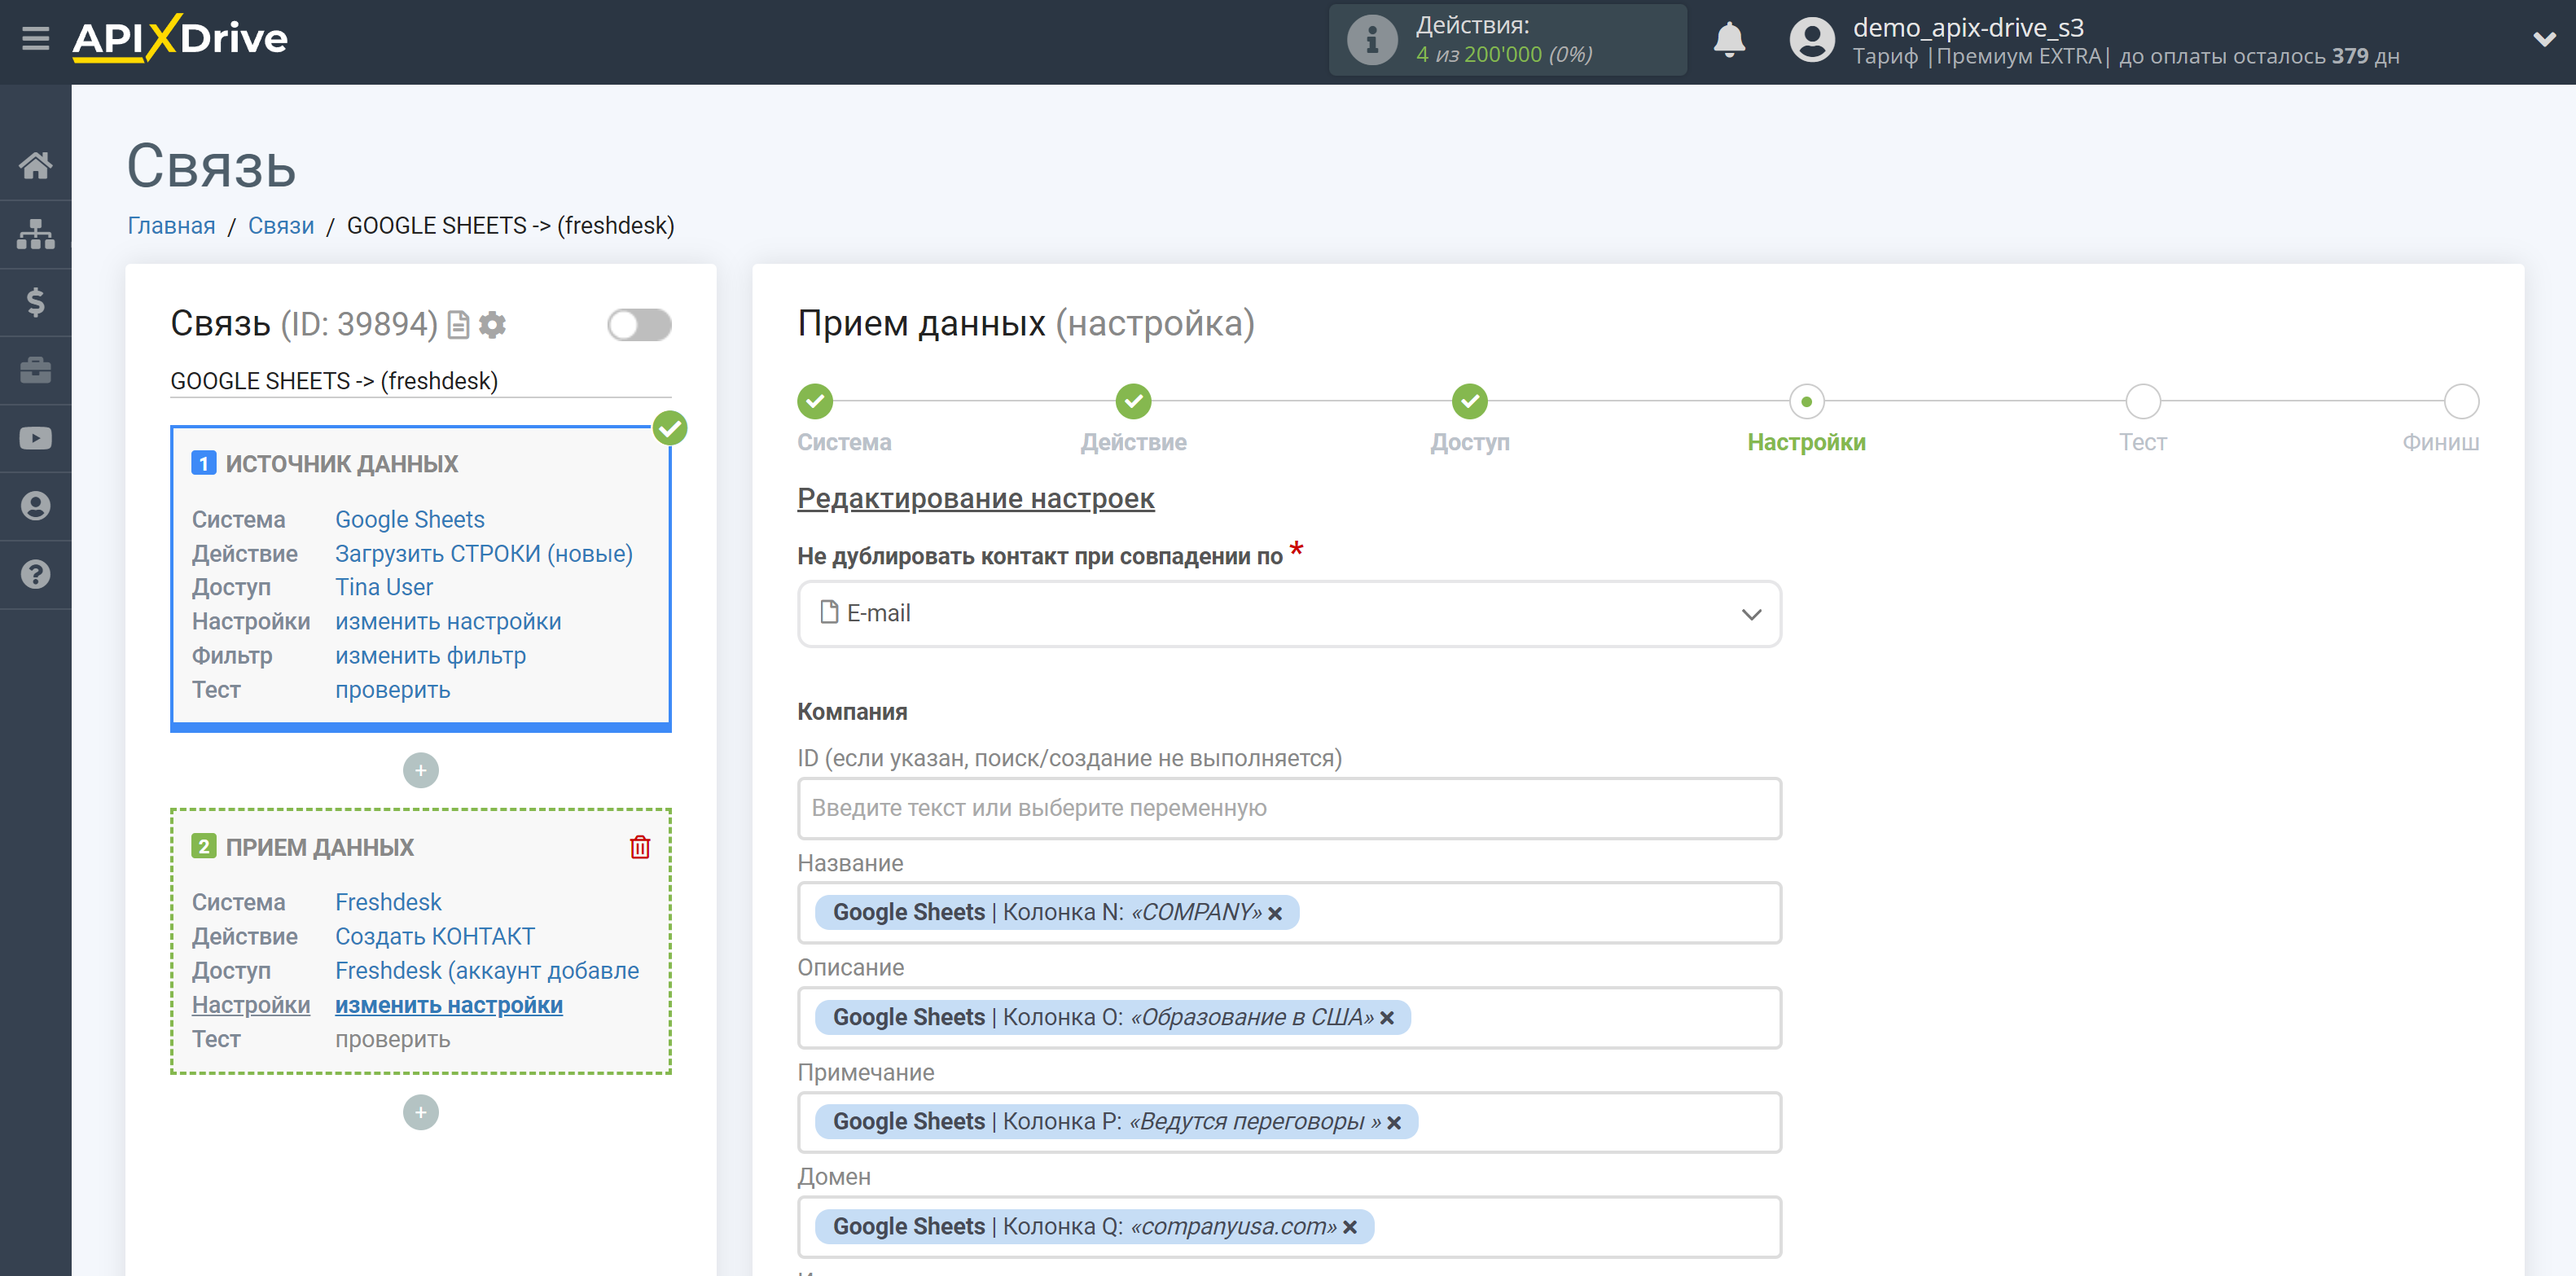This screenshot has width=2576, height=1276.
Task: Open the actions info icon
Action: pyautogui.click(x=1372, y=40)
